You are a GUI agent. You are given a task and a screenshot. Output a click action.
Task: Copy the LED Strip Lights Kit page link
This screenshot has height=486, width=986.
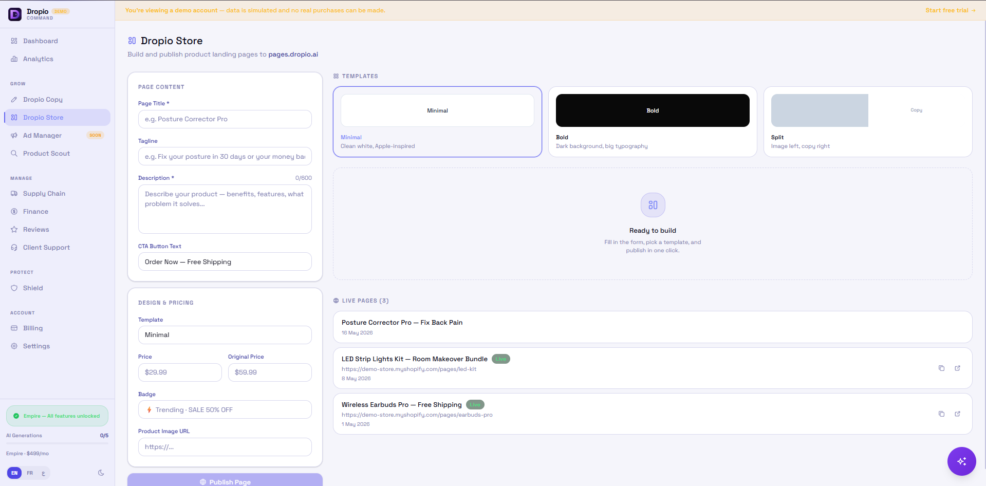[941, 368]
